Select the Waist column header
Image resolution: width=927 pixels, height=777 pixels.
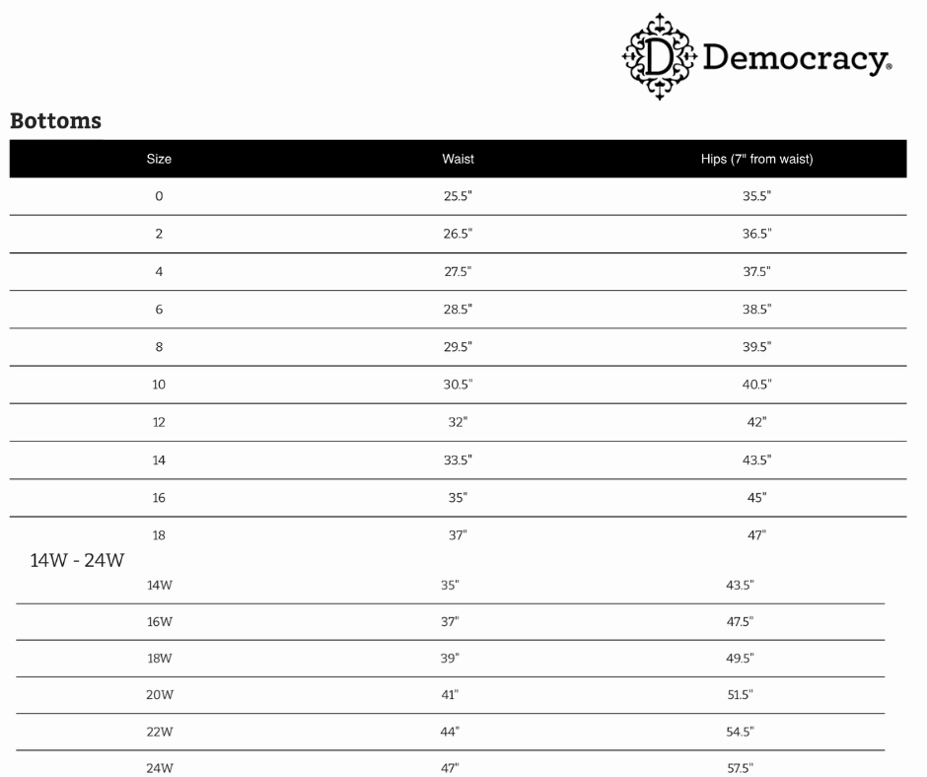[x=459, y=159]
